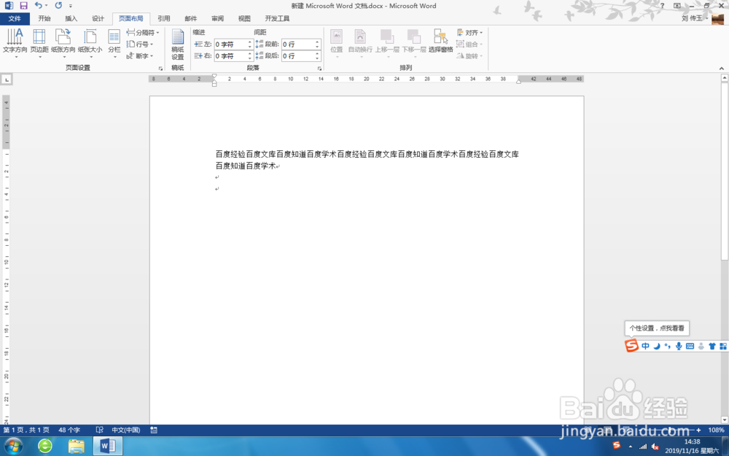729x456 pixels.
Task: Collapse the ribbon with the arrow
Action: coord(721,68)
